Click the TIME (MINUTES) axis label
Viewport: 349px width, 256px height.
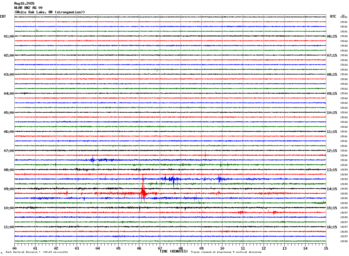click(174, 251)
